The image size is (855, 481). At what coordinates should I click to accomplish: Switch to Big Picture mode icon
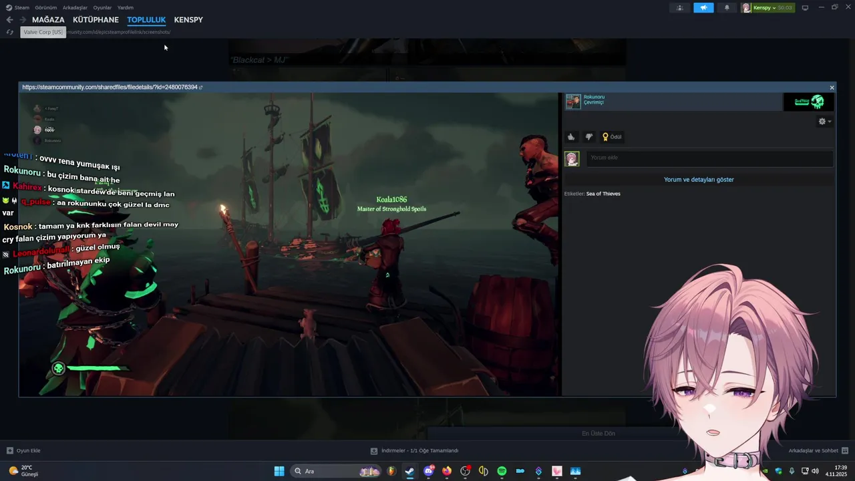coord(805,7)
